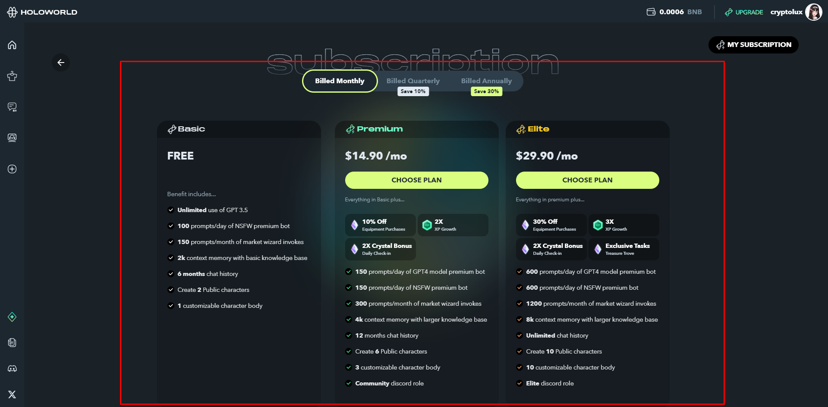Click 'Create 2 Public characters' text
This screenshot has width=828, height=407.
213,290
